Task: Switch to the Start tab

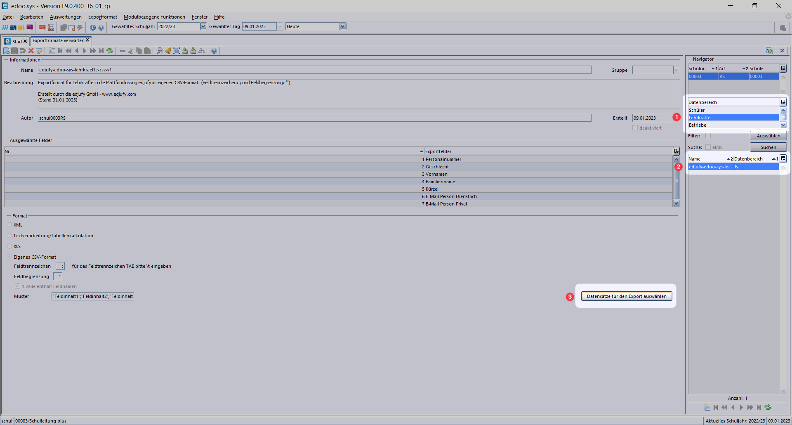Action: point(17,41)
